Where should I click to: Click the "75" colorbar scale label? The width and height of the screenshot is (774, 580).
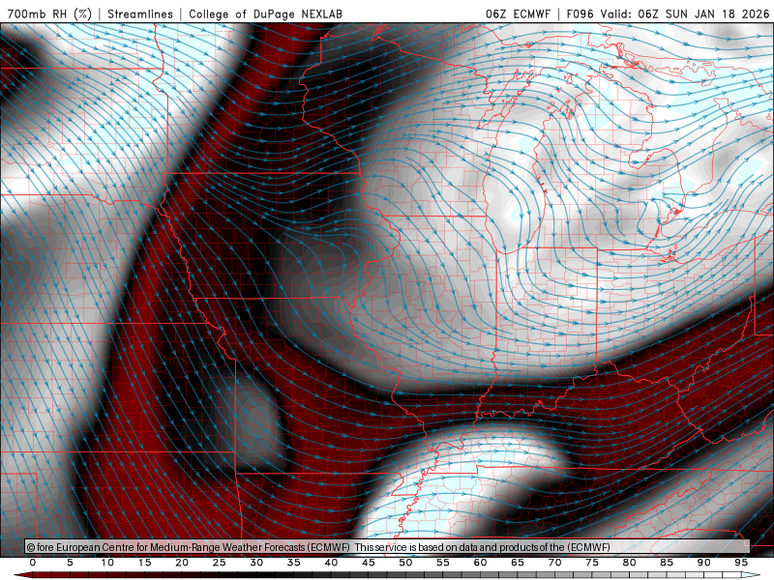[x=592, y=563]
